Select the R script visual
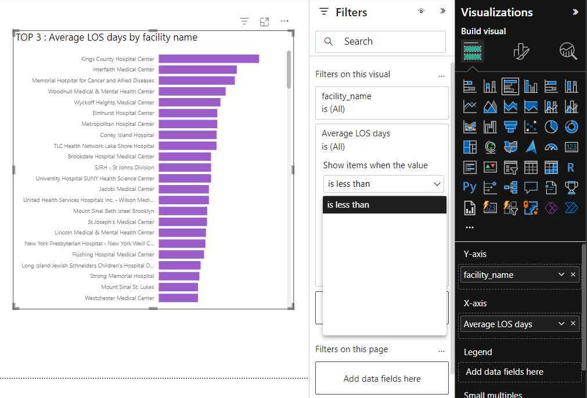 (571, 167)
